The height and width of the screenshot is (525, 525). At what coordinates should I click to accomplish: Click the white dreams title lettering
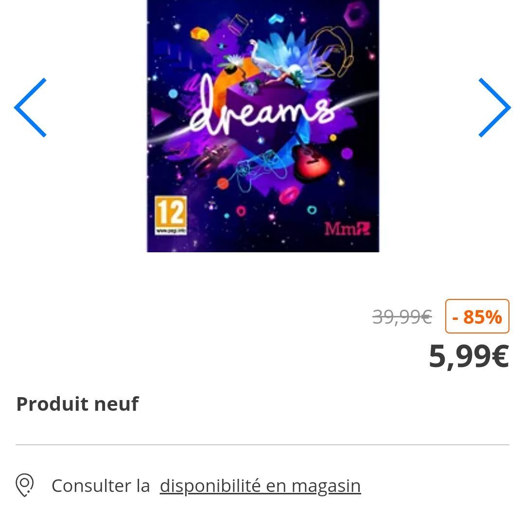point(263,106)
